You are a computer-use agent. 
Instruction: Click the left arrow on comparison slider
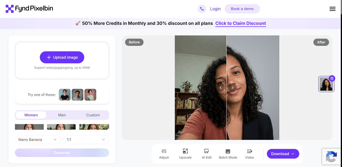(x=221, y=88)
